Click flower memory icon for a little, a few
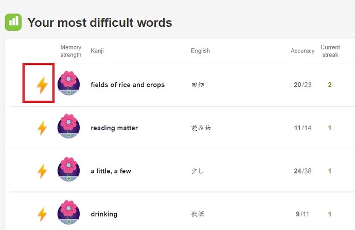Viewport: 355px width, 230px height. click(68, 169)
